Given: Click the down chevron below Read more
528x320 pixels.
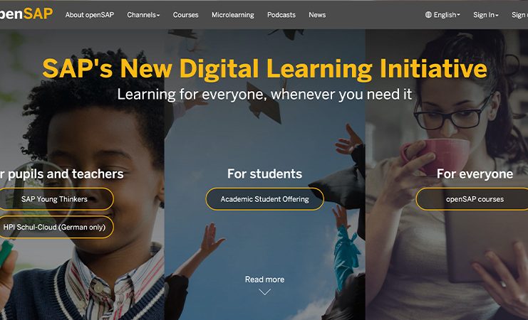Looking at the screenshot, I should click(x=264, y=292).
